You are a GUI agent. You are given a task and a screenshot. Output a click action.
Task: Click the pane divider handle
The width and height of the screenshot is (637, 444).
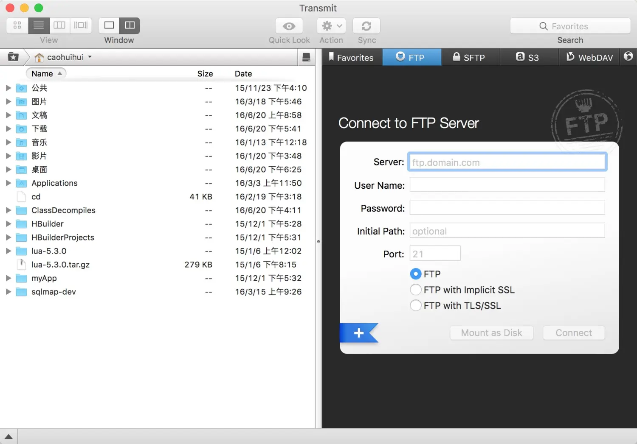click(x=318, y=242)
